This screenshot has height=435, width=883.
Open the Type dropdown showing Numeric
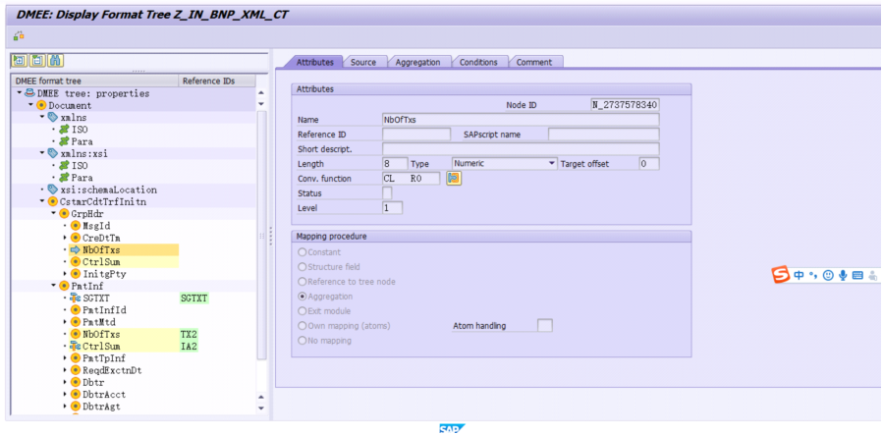click(552, 164)
